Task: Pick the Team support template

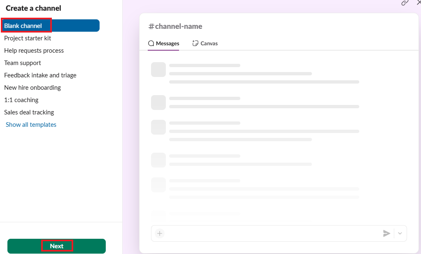Action: (x=23, y=63)
